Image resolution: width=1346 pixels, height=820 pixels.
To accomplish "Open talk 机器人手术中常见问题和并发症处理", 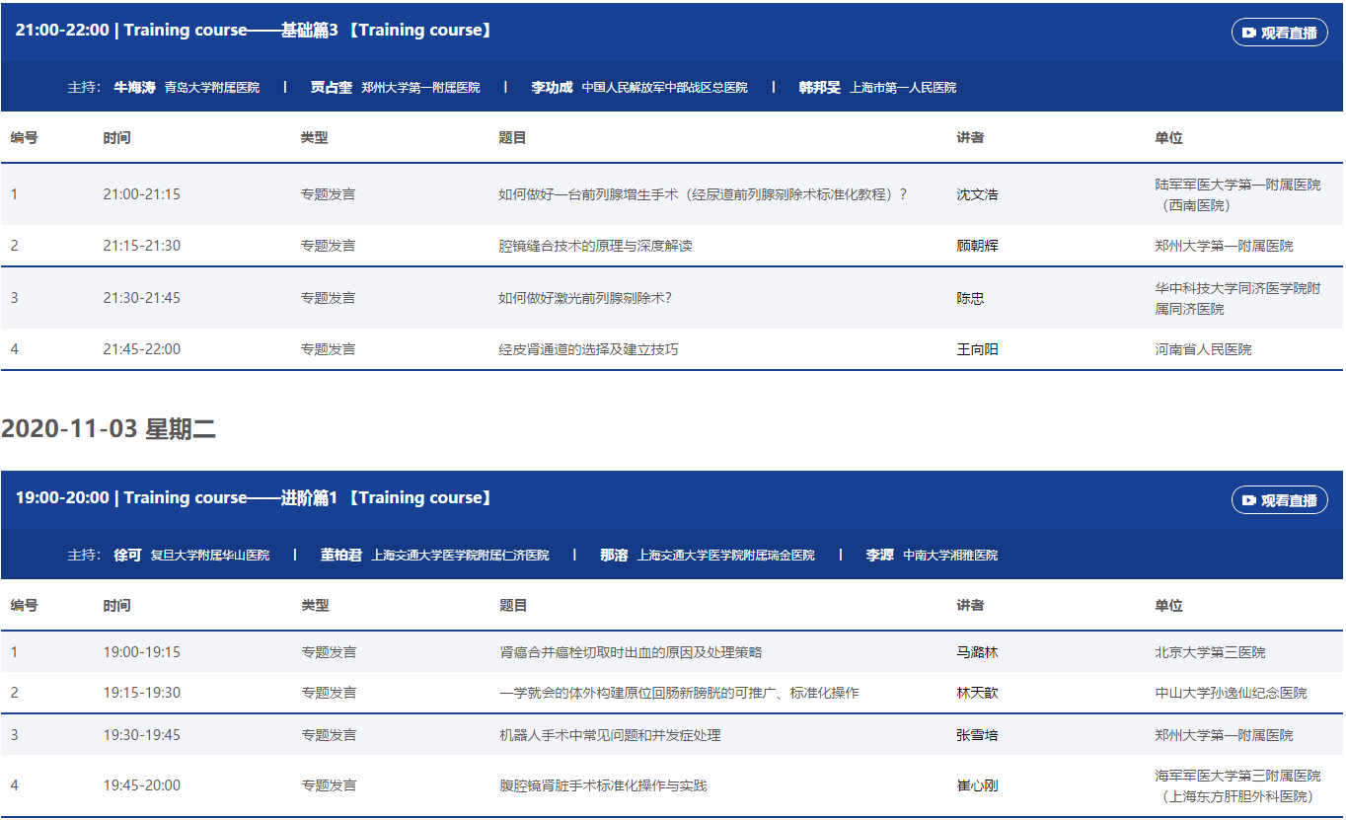I will [610, 735].
